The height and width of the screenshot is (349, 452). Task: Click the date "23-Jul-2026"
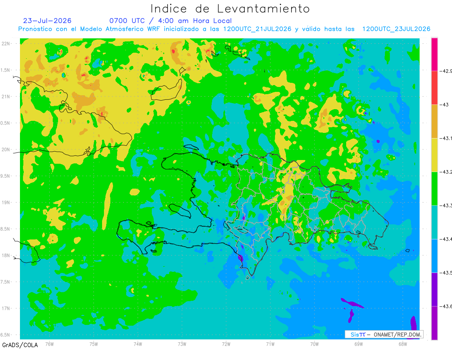pyautogui.click(x=47, y=21)
